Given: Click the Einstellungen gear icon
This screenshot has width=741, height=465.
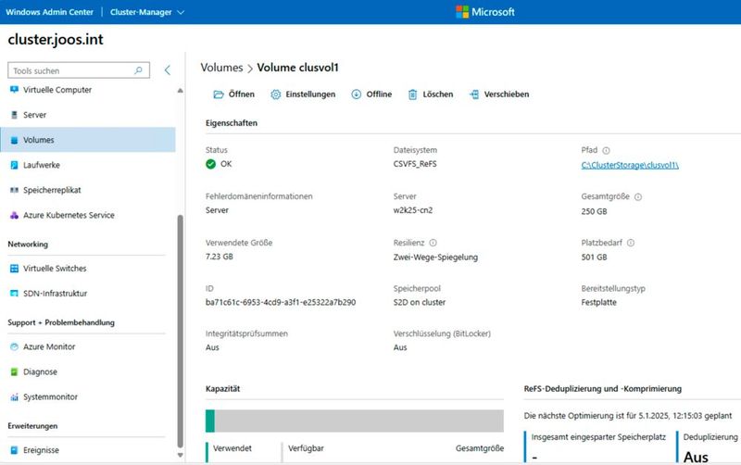Looking at the screenshot, I should [x=275, y=94].
